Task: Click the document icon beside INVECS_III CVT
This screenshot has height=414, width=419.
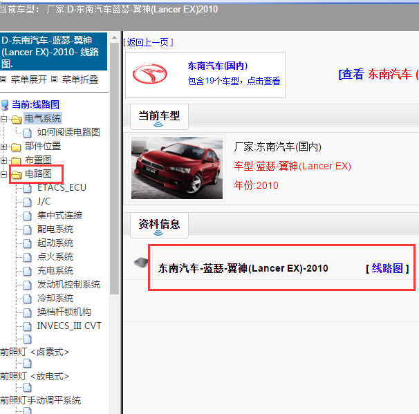Action: click(x=27, y=326)
